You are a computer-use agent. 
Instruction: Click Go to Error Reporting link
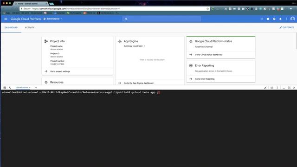(x=205, y=79)
